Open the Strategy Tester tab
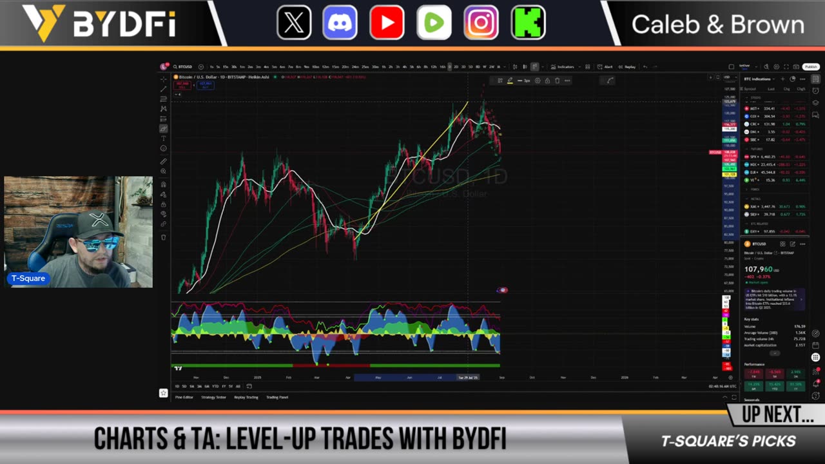Screen dimensions: 825x464 point(213,397)
